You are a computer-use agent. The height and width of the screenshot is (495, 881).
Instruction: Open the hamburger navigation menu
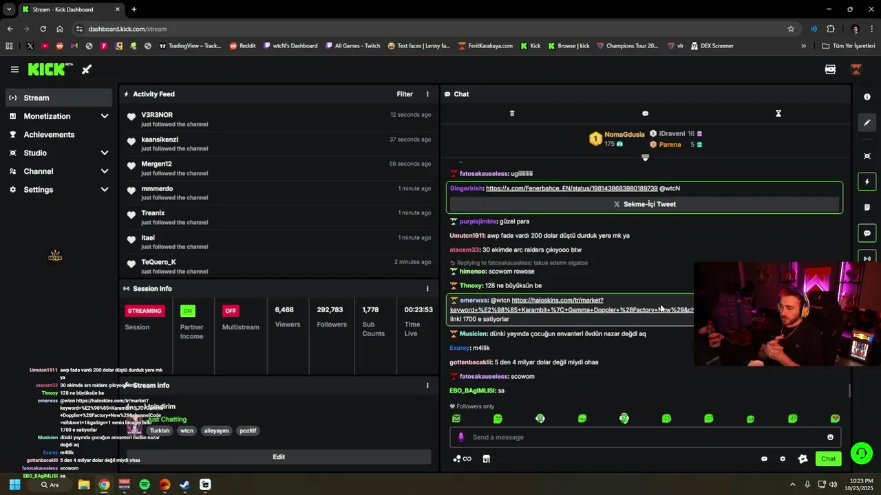(14, 69)
